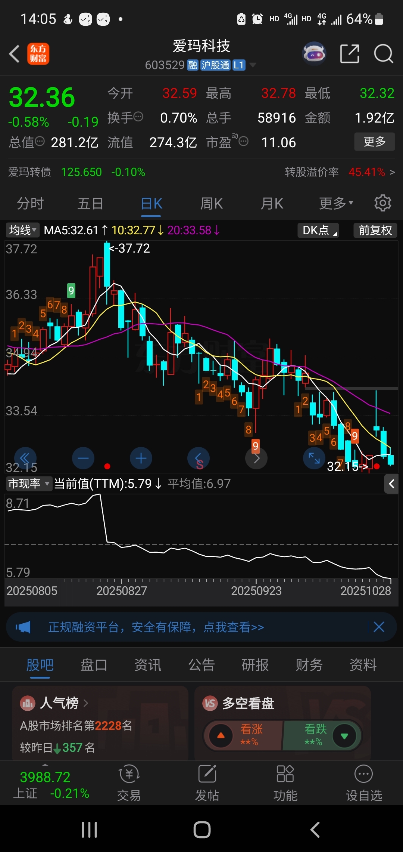The height and width of the screenshot is (852, 403).
Task: Tap info icon beside 市盈
Action: (243, 141)
